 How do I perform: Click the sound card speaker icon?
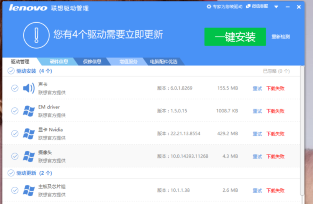[x=29, y=88]
